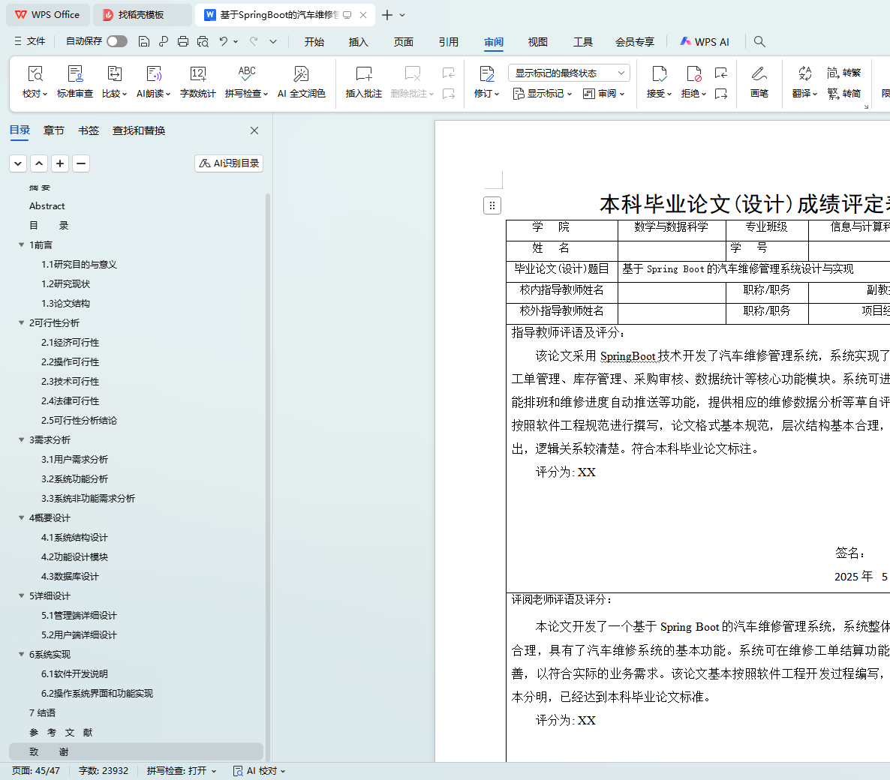Click the AI全文润色 icon

click(301, 74)
